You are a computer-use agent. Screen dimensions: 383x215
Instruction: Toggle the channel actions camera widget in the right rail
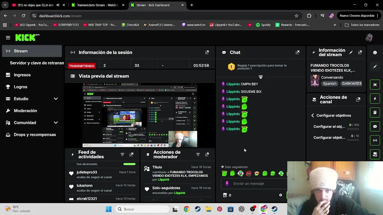pyautogui.click(x=375, y=154)
